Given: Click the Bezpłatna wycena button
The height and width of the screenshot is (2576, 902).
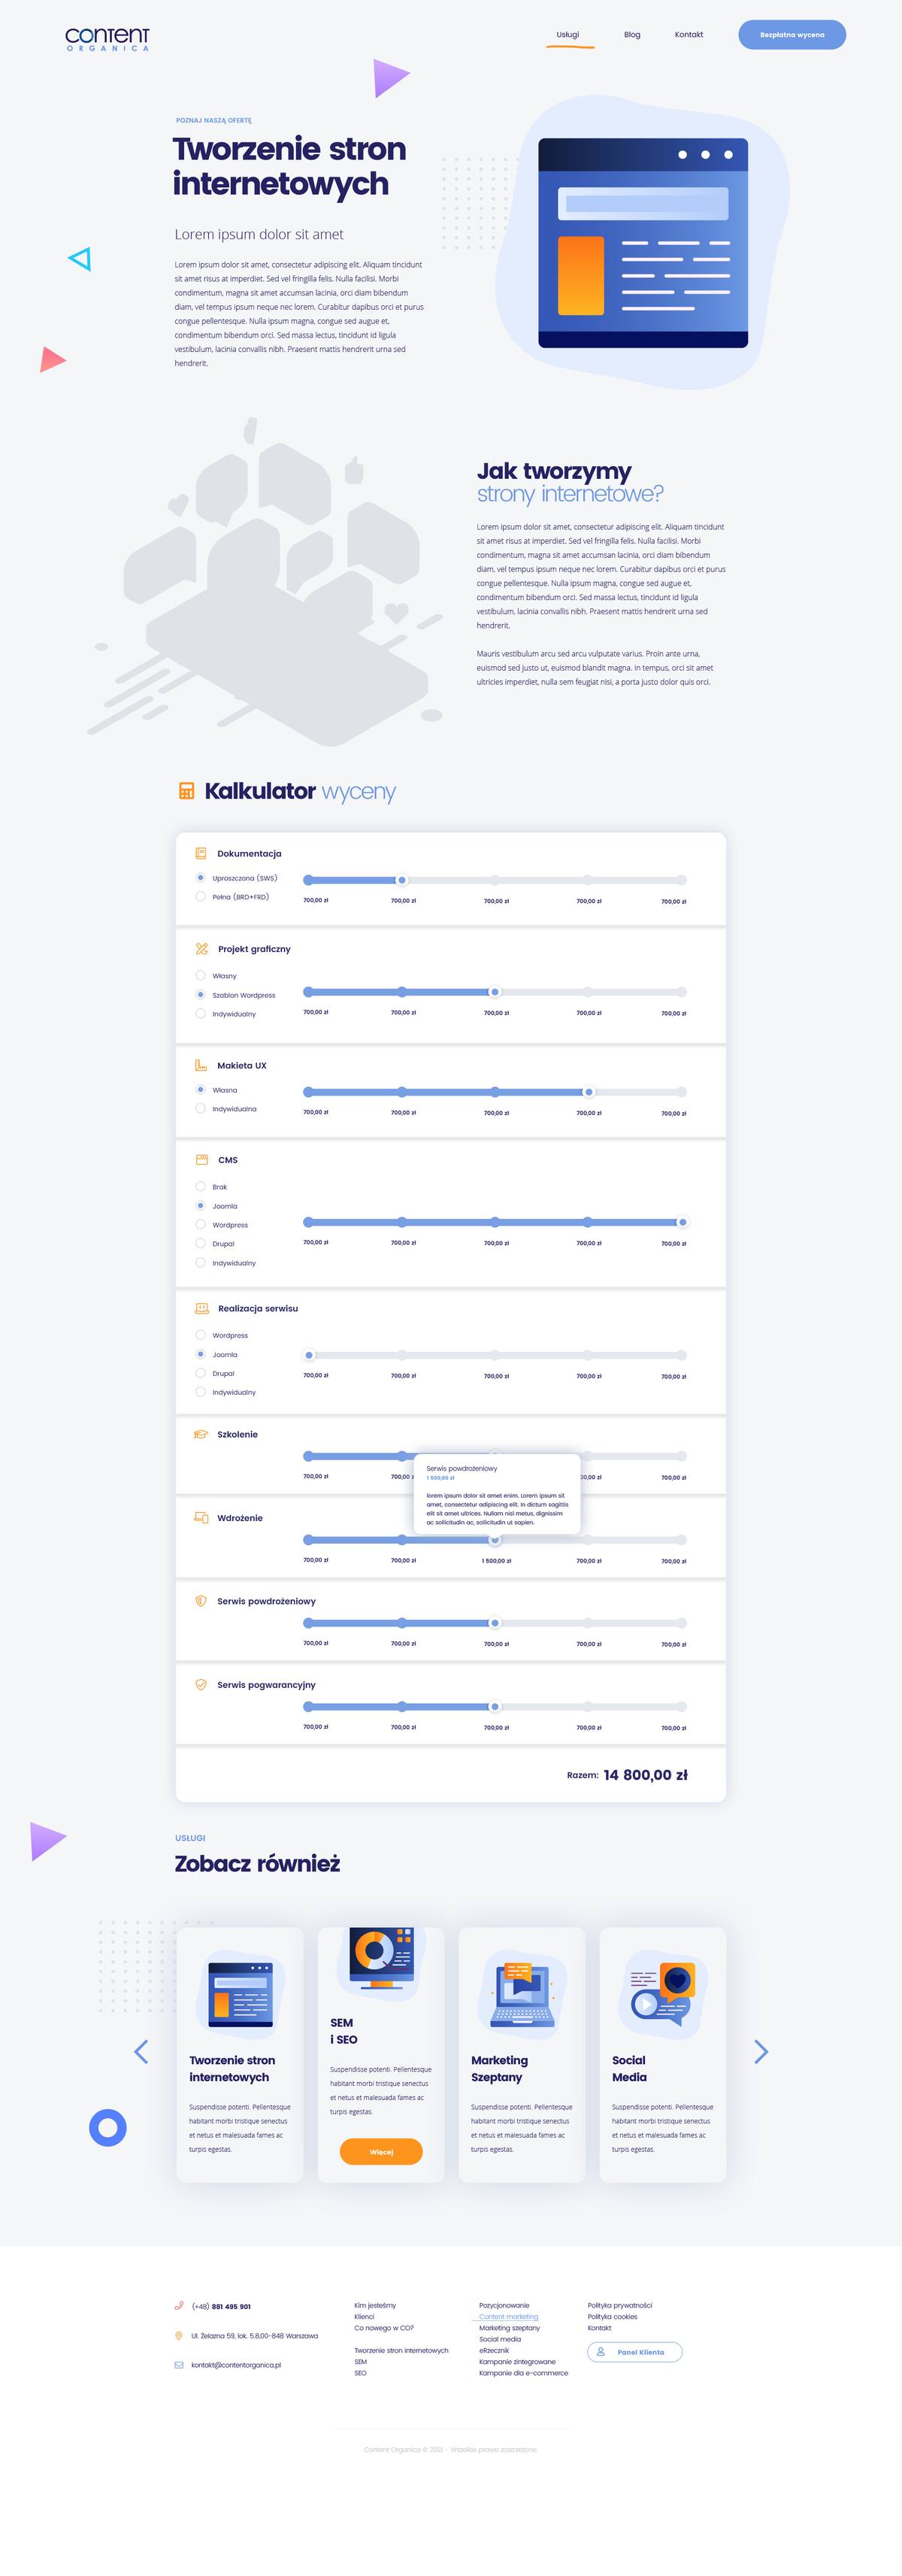Looking at the screenshot, I should [x=792, y=35].
